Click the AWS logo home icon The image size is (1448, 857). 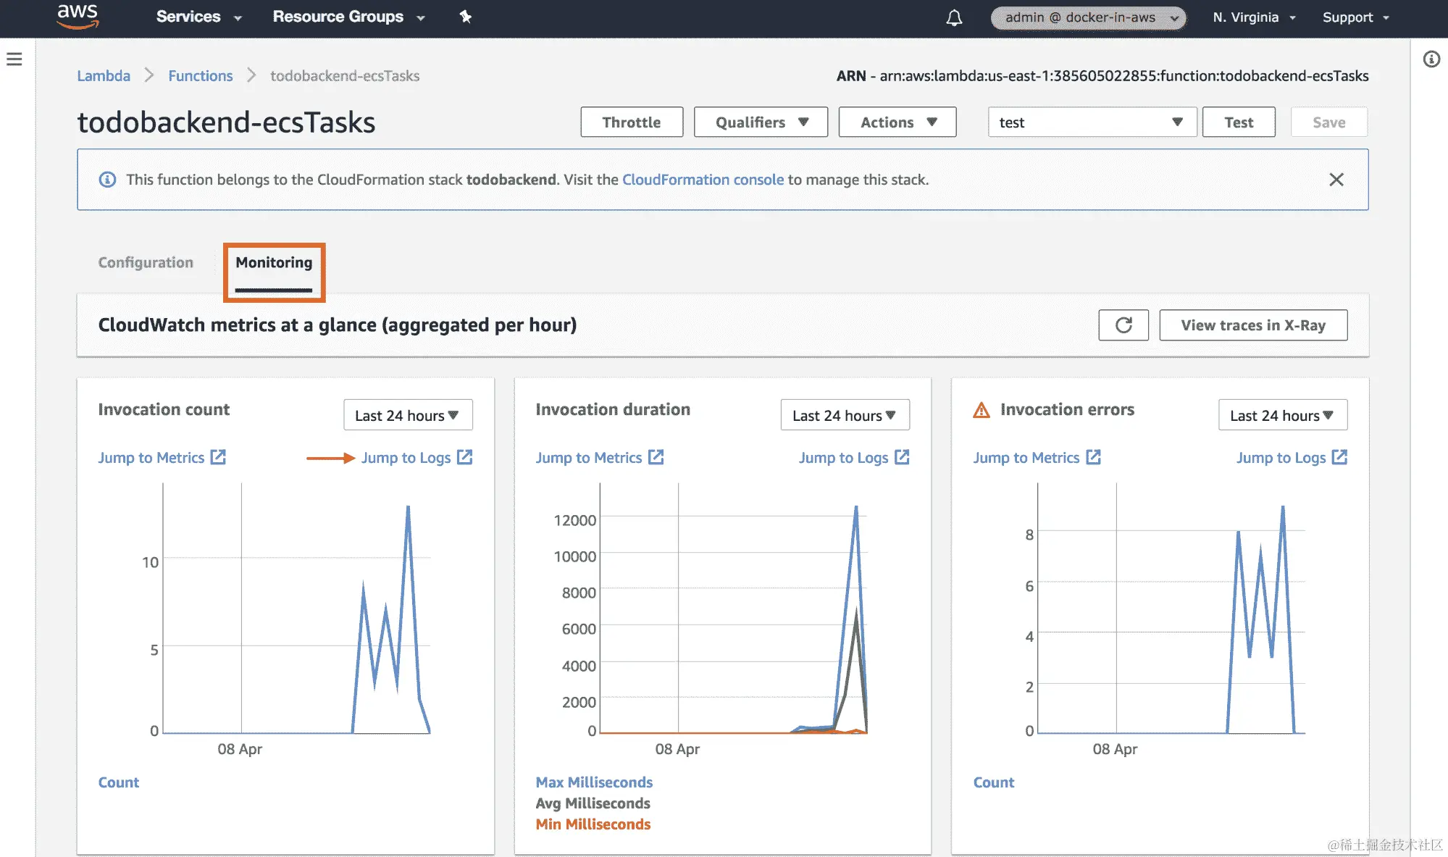(x=78, y=16)
